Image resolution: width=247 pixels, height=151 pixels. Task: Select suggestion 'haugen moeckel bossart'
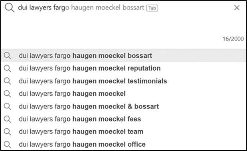tap(124, 56)
